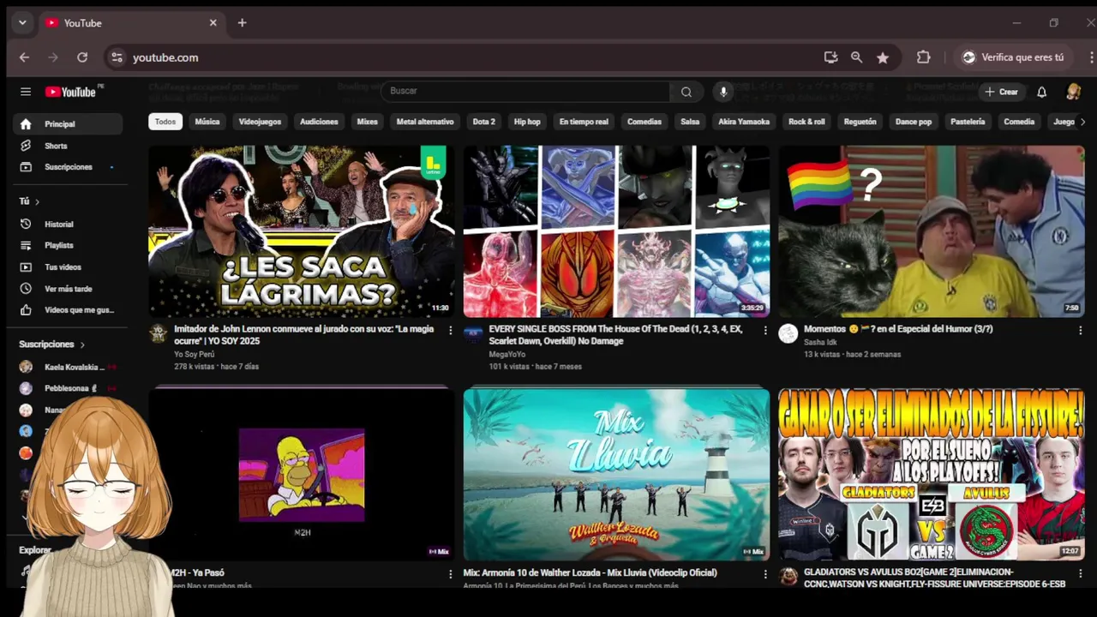Select the Todos filter chip

(165, 122)
